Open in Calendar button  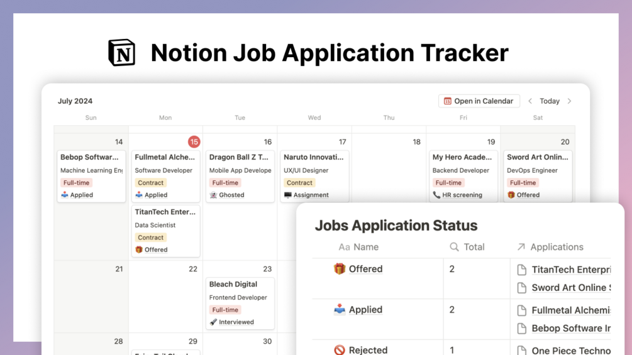[x=479, y=101]
